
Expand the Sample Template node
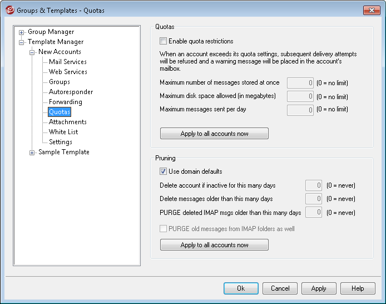tap(32, 153)
